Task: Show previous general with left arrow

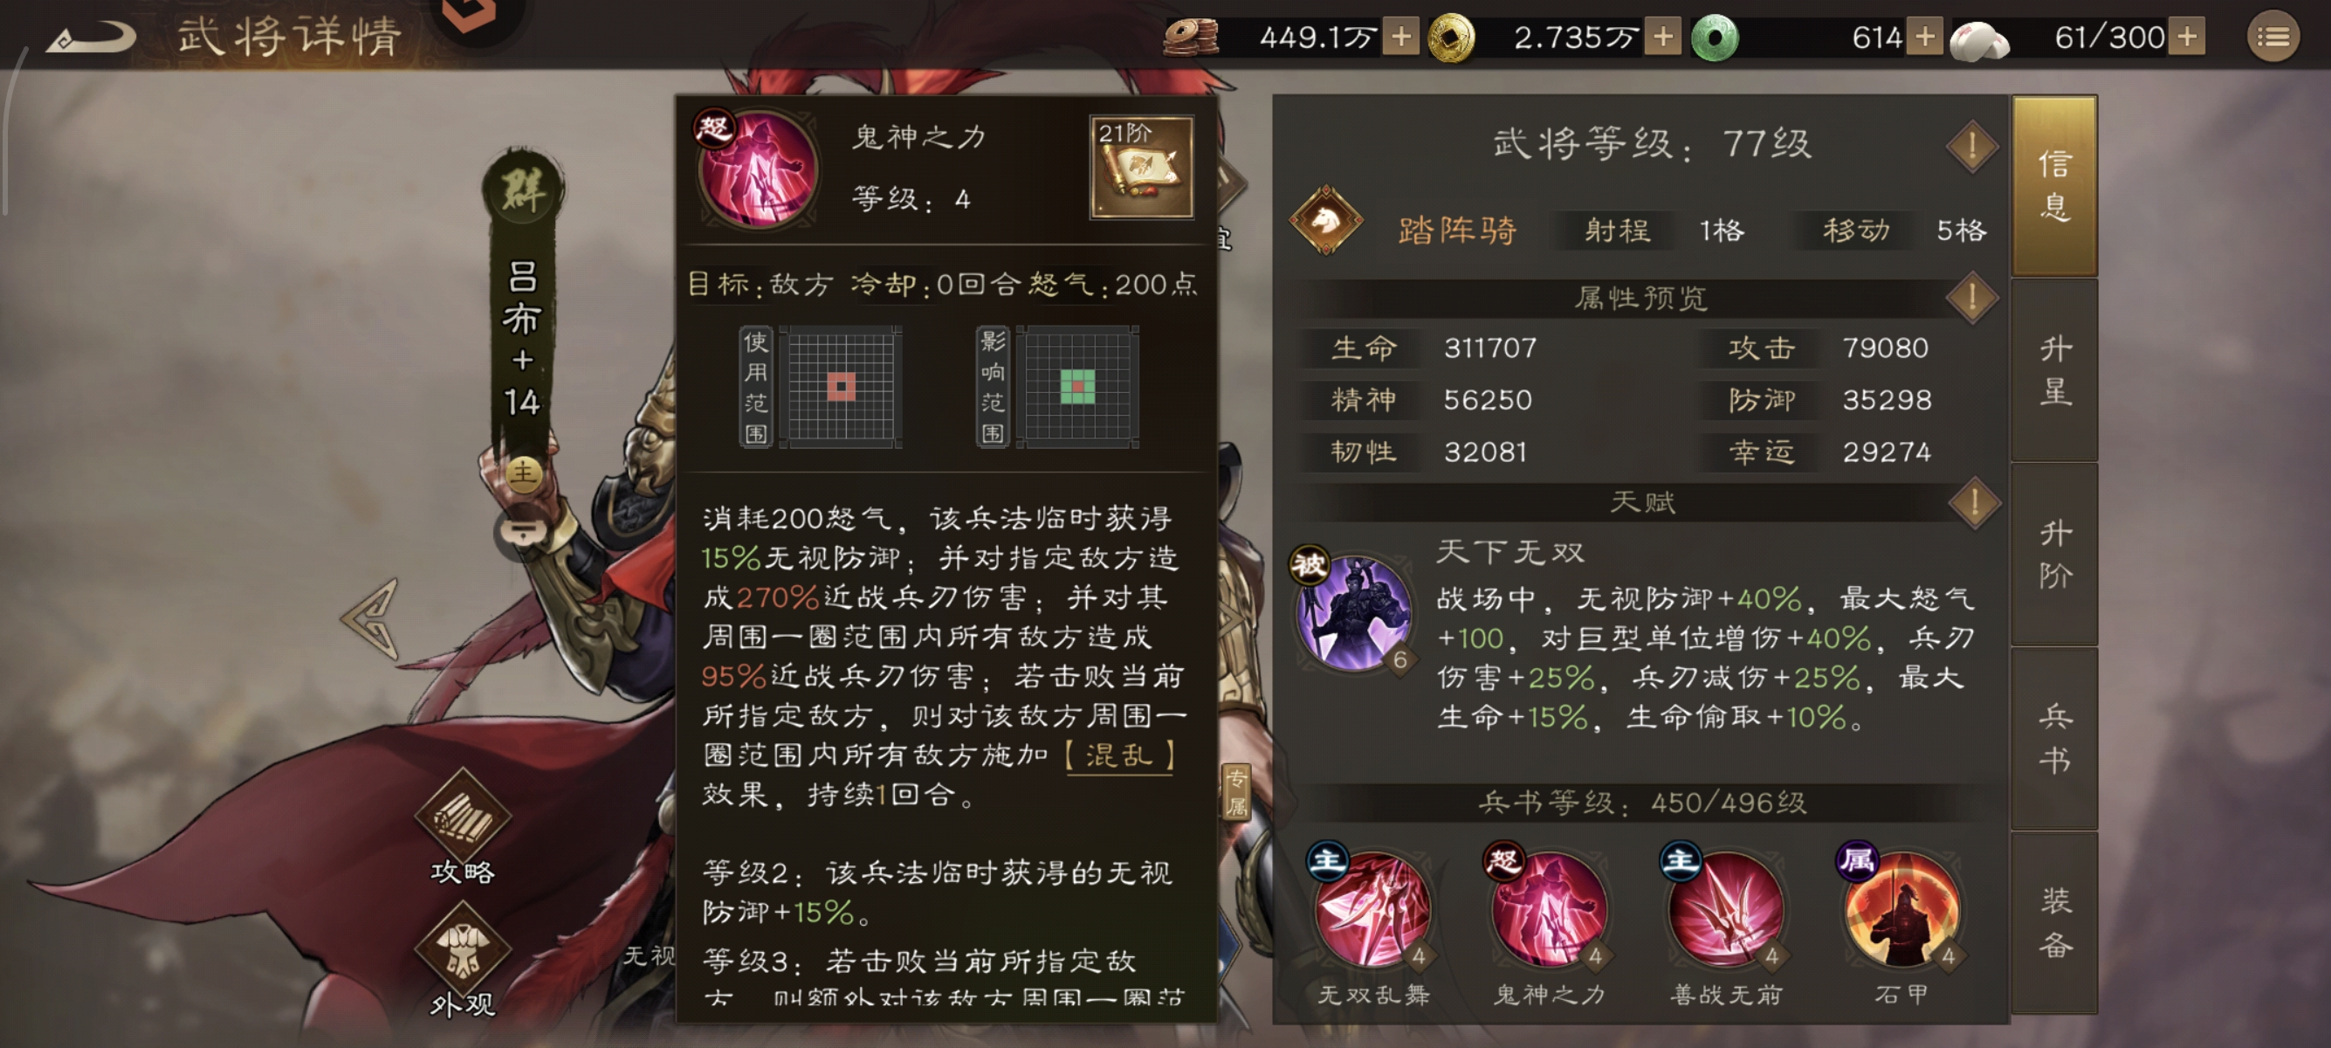Action: click(x=370, y=618)
